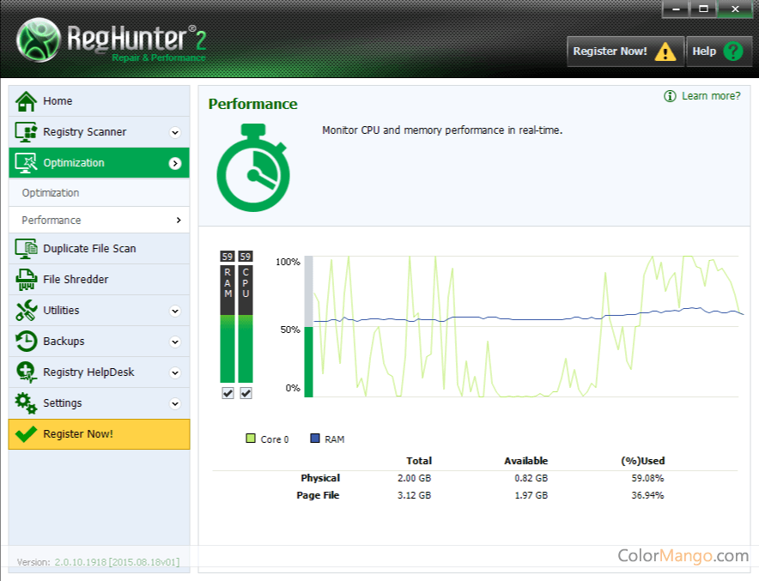Click the Utilities wrench icon
The image size is (759, 581).
point(26,311)
